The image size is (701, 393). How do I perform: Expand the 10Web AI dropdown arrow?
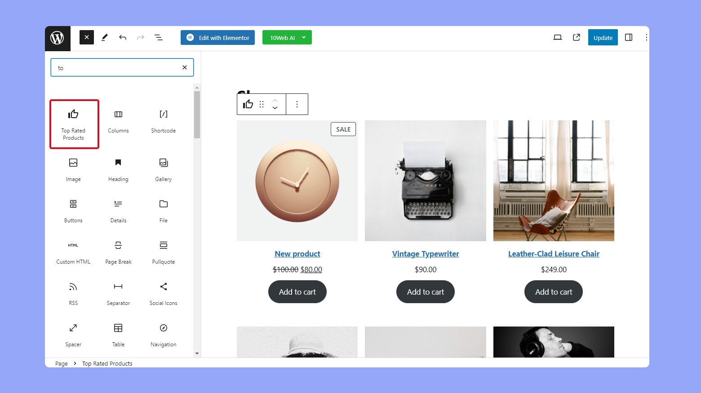coord(304,38)
